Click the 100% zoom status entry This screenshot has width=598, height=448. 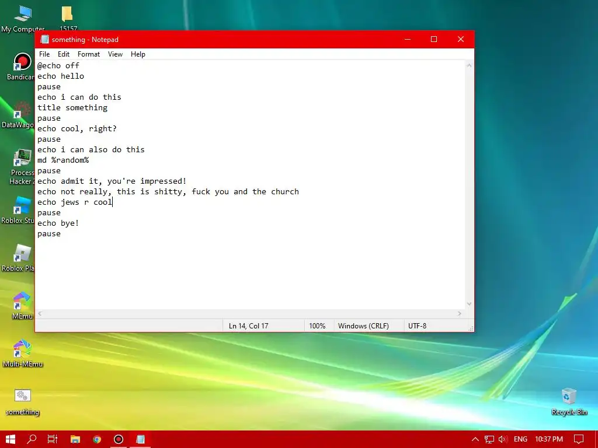317,326
